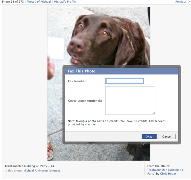Screen dimensions: 191x180
Task: Click the Cover Letter resize grip
Action: coord(154,113)
